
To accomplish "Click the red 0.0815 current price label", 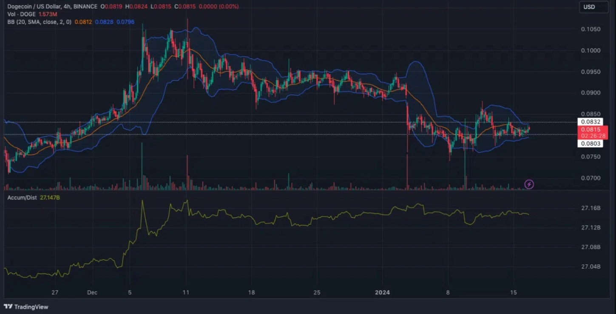I will pos(593,132).
